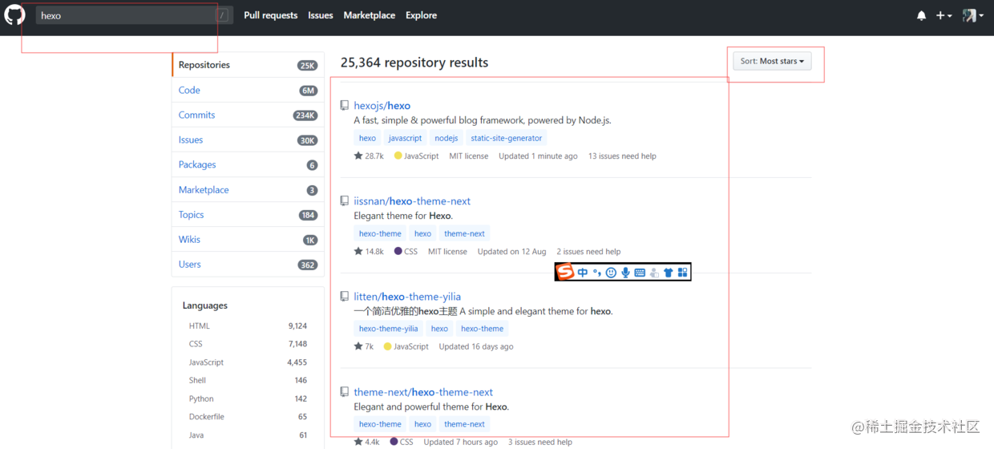The width and height of the screenshot is (994, 449).
Task: Open 28.7k stargazers of hexojs/hexo
Action: (x=369, y=156)
